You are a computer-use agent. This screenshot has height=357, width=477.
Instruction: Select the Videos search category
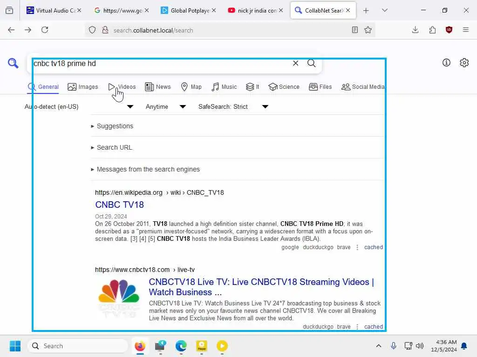[x=122, y=87]
